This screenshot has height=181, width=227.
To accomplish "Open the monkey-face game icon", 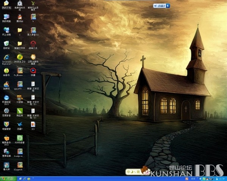I will pyautogui.click(x=33, y=59).
